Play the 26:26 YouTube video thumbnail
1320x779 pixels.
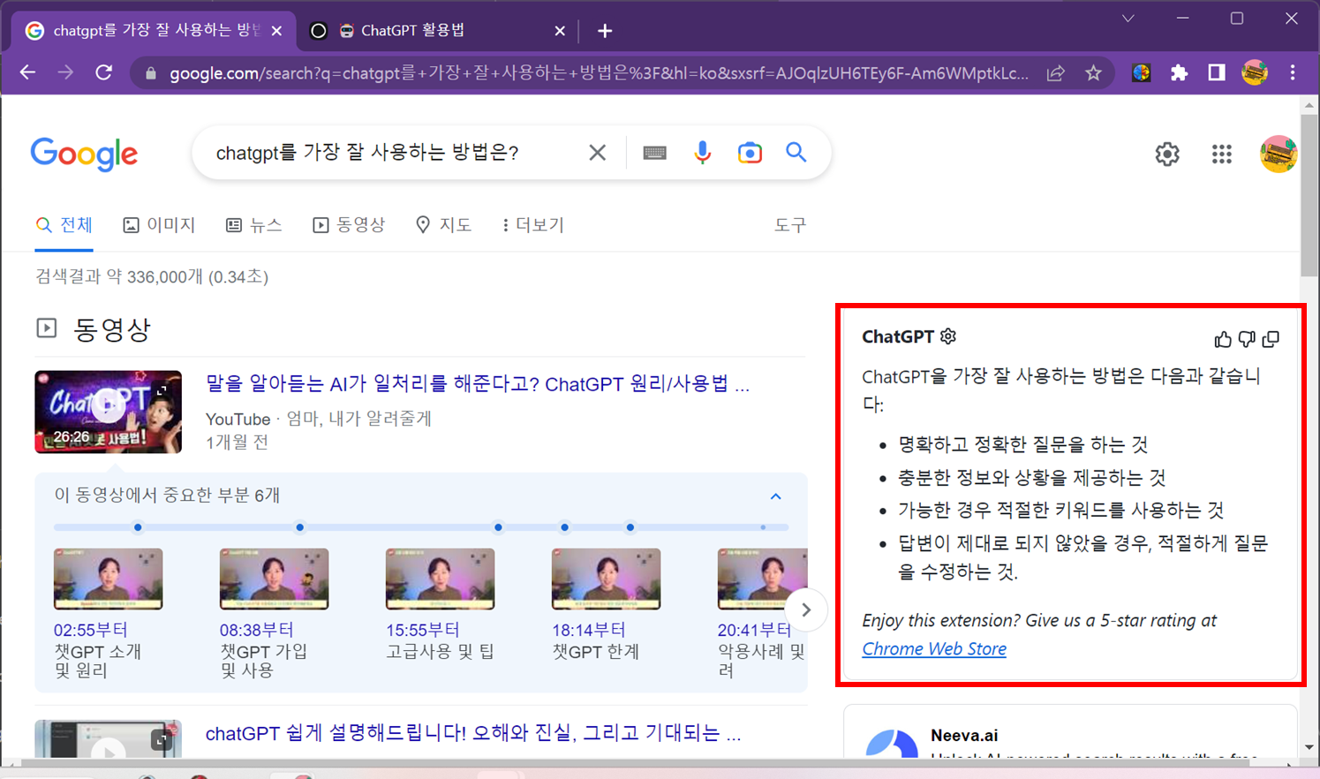[108, 412]
